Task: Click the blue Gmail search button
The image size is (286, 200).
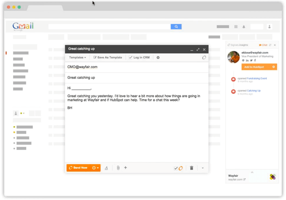Action: (176, 27)
